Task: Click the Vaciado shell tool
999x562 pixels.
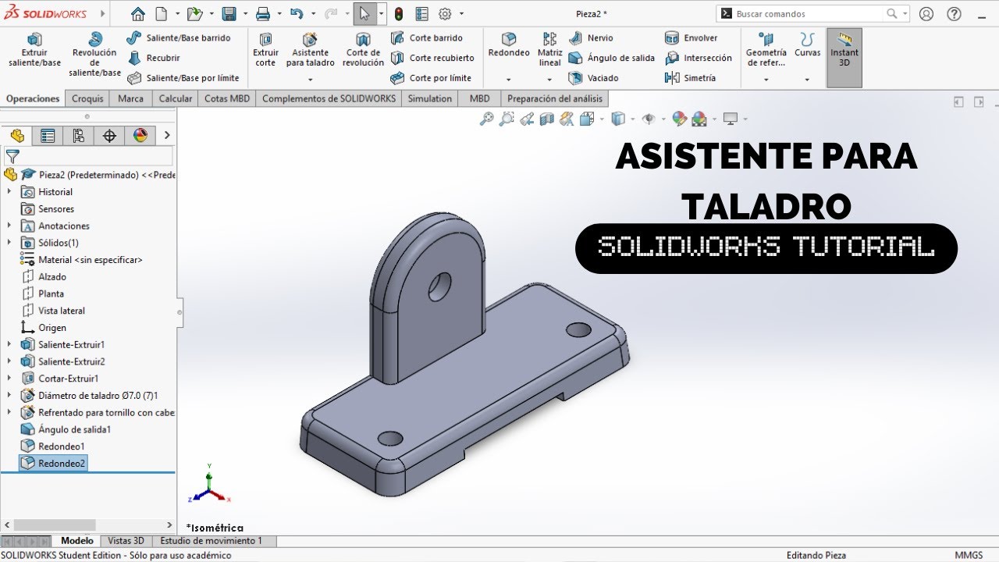Action: tap(593, 78)
